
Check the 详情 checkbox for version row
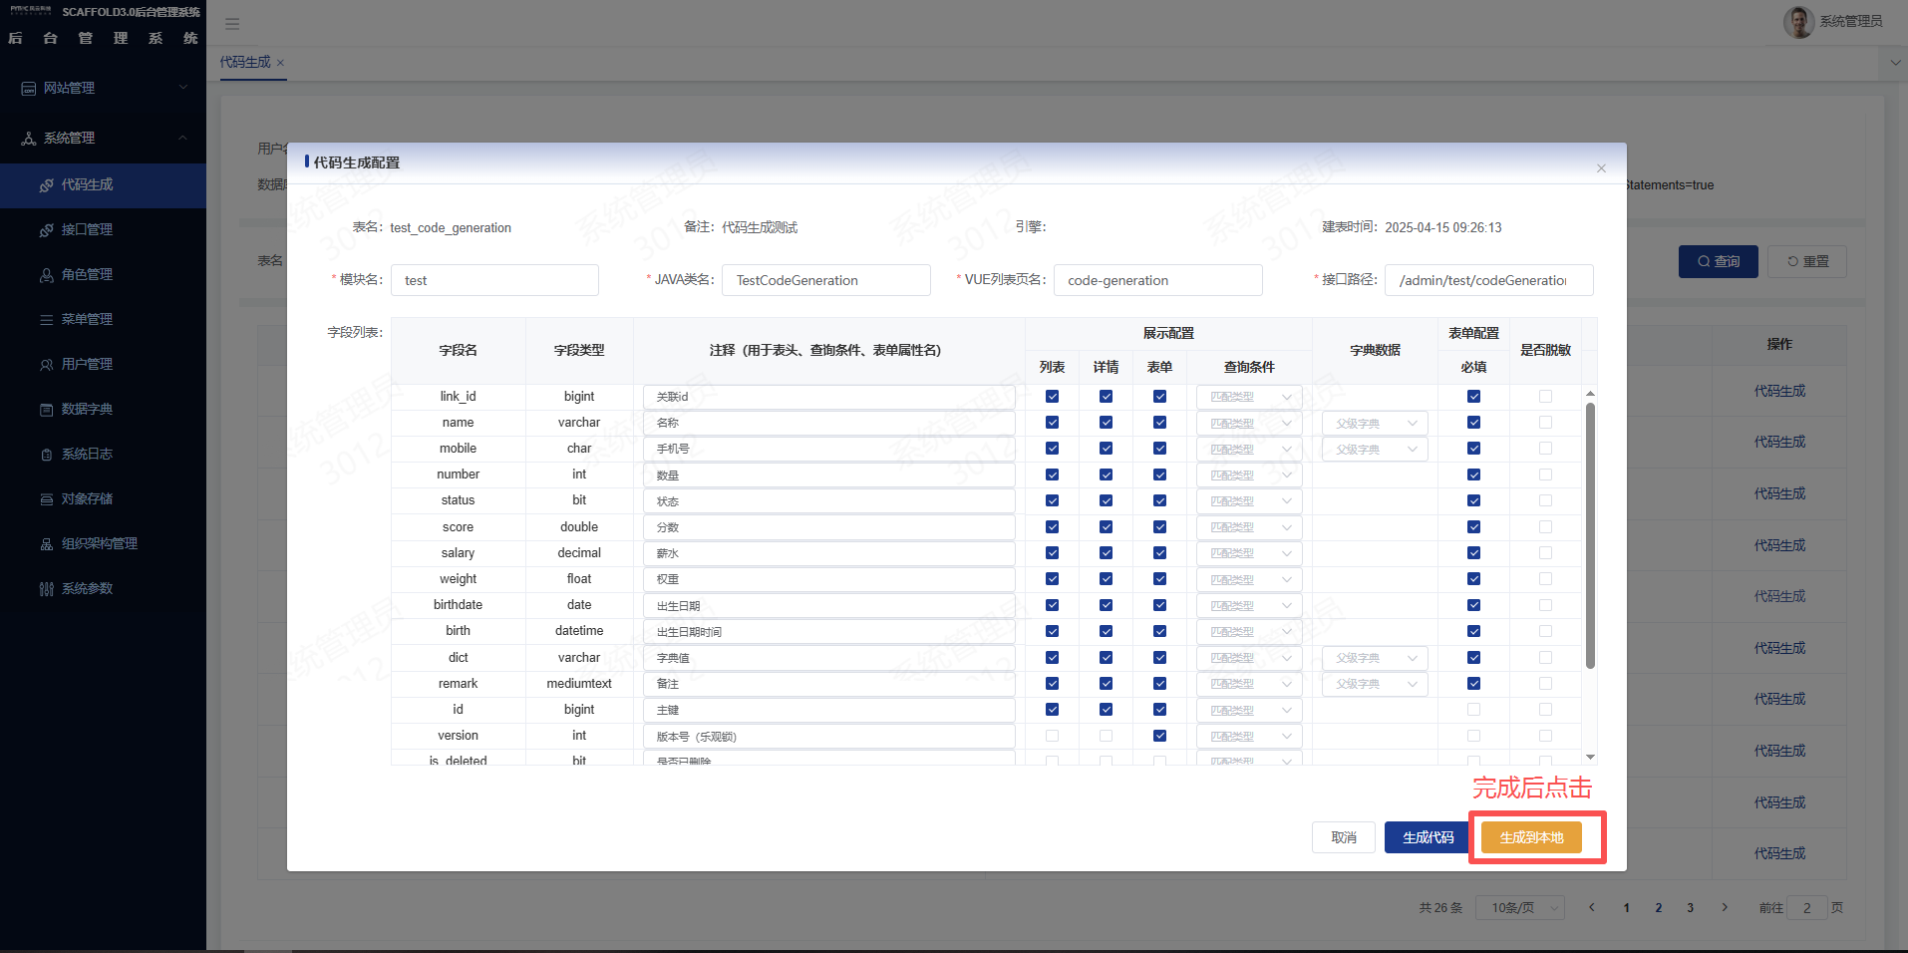[1106, 736]
